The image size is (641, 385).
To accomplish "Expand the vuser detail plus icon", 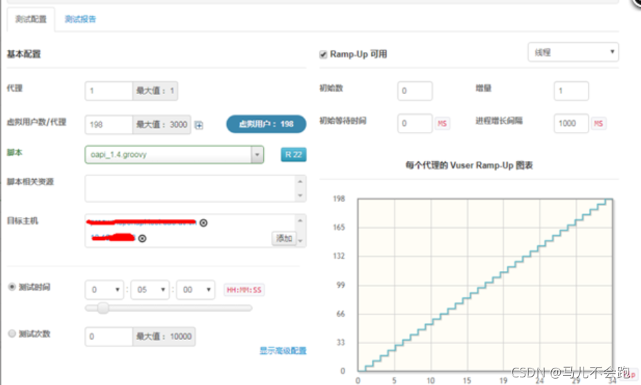I will [x=199, y=125].
